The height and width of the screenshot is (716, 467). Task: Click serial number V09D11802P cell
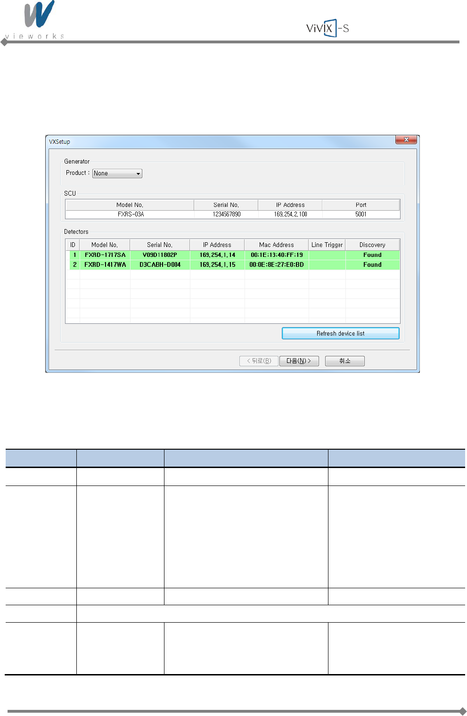160,255
